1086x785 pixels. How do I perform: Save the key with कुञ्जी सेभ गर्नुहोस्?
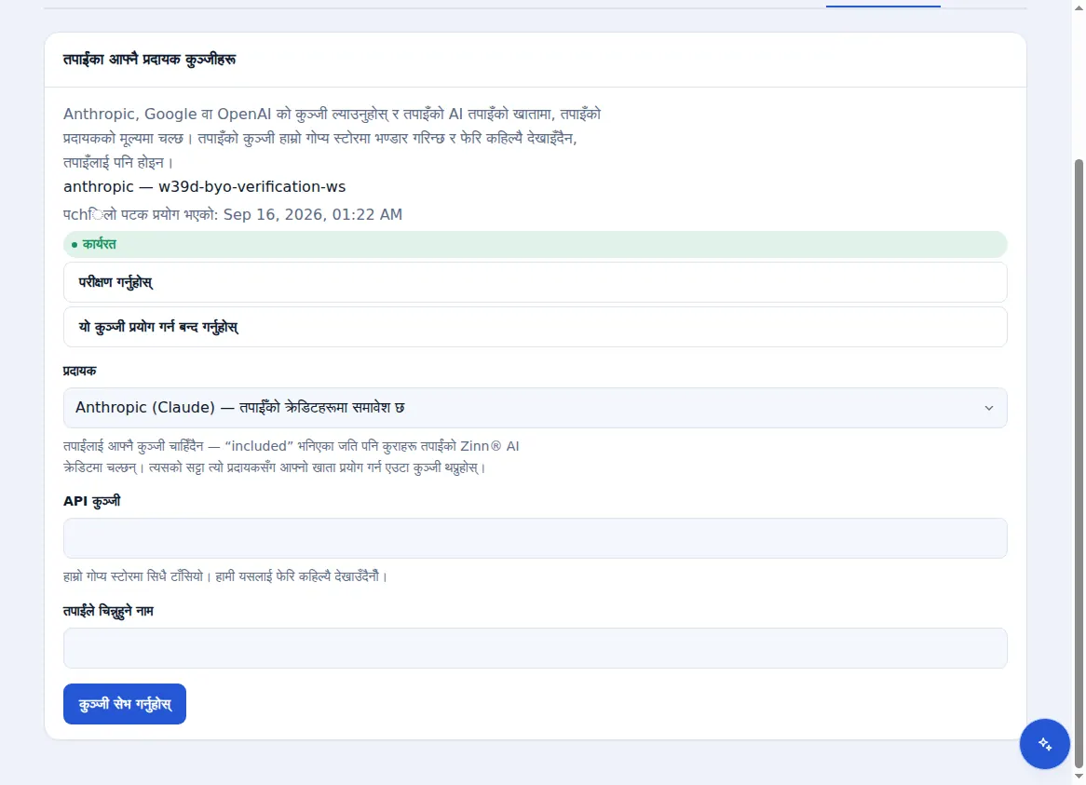125,704
